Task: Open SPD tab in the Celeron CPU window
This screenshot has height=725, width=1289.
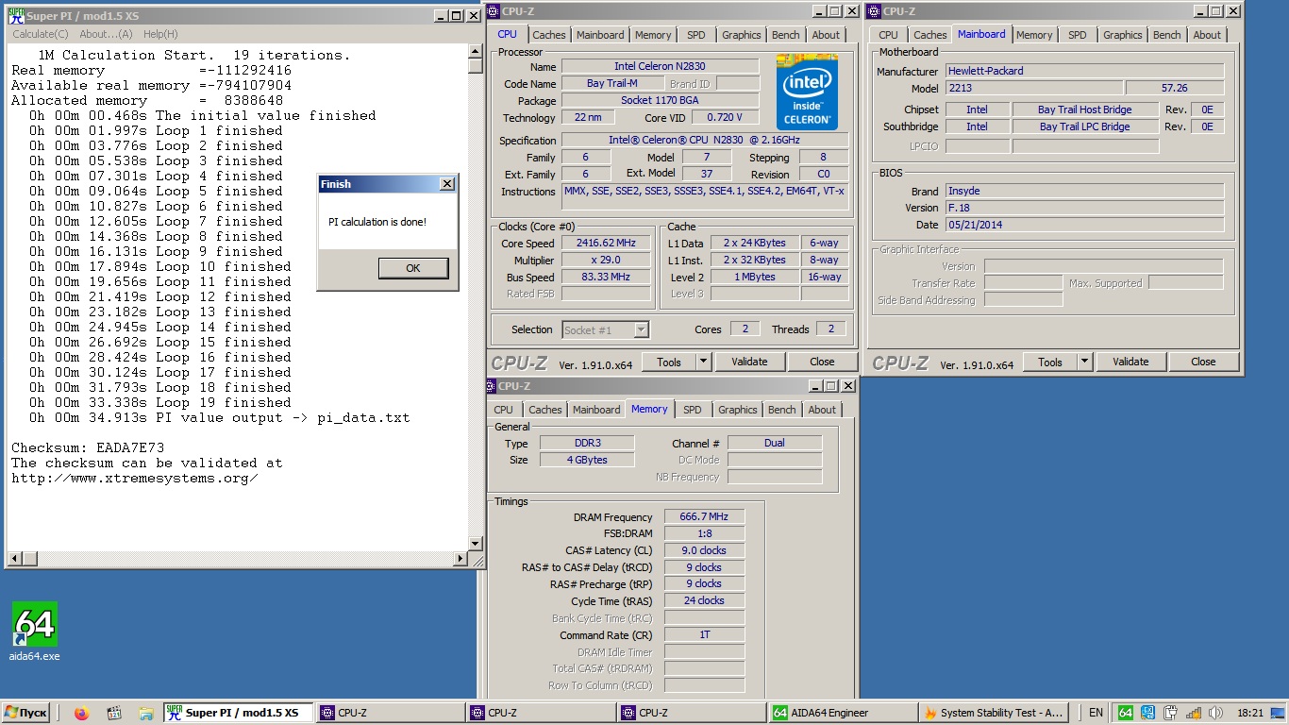Action: (696, 35)
